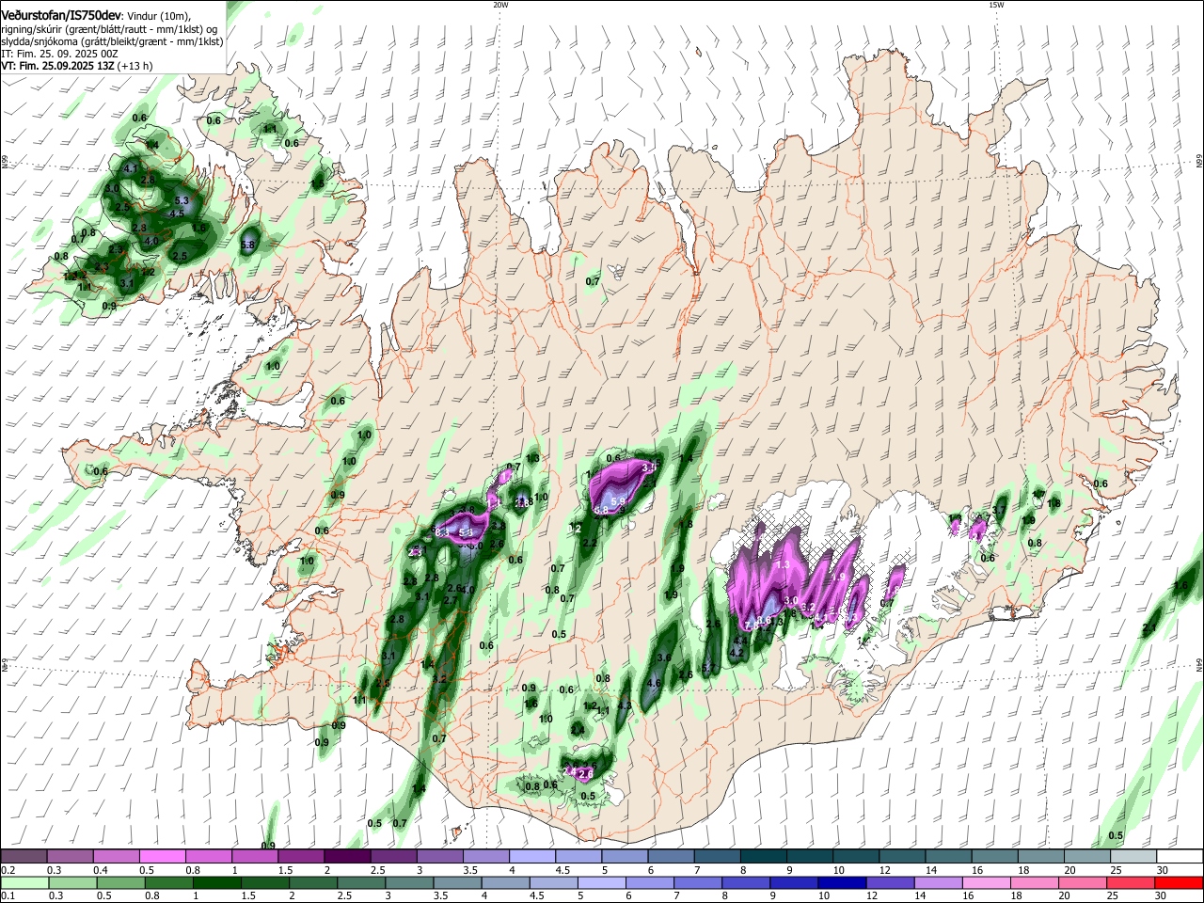Click the 2.1 value offshore in the southeast

(x=1149, y=627)
